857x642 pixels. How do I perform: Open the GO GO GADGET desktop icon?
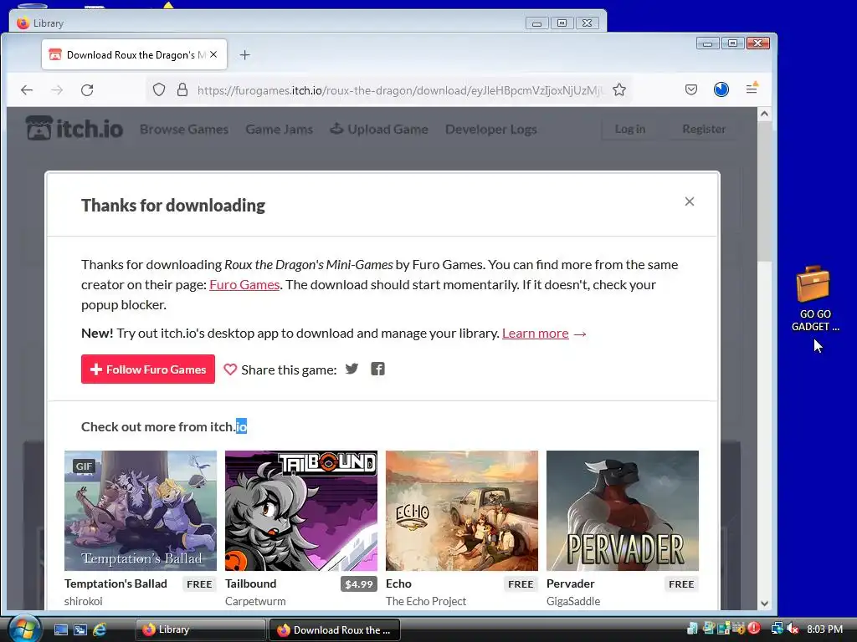(814, 299)
